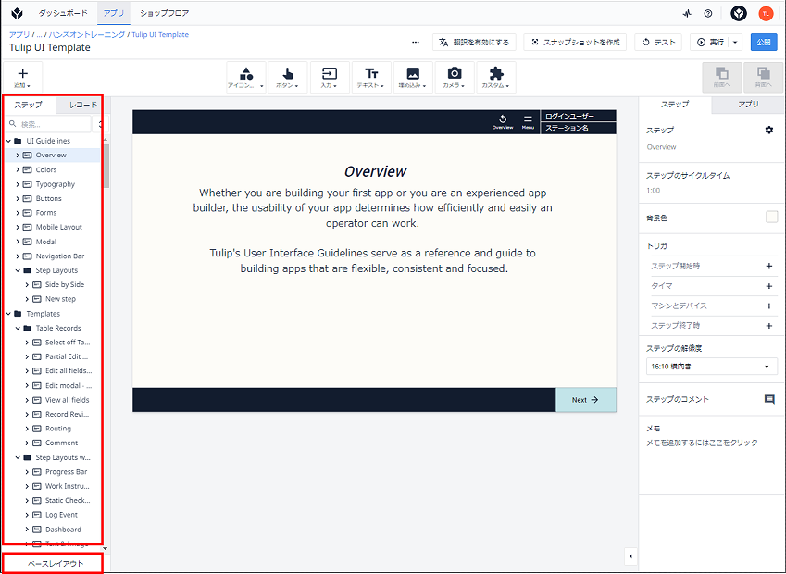
Task: Collapse the Table Records folder
Action: tap(18, 328)
